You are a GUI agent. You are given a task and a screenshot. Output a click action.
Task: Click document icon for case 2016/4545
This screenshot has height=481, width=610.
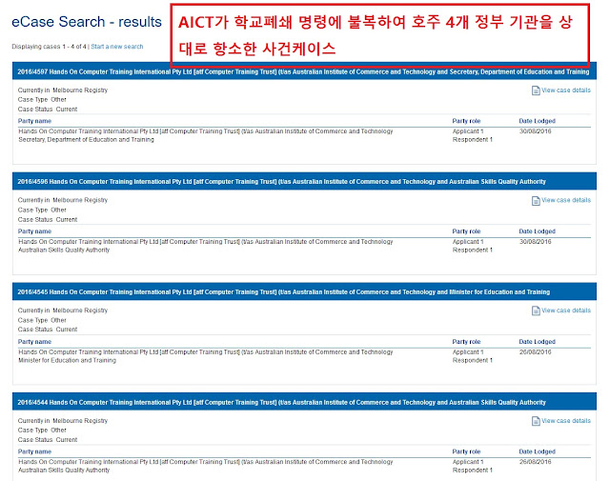536,311
